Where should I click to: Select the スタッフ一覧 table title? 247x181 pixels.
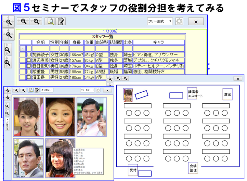tap(102, 36)
